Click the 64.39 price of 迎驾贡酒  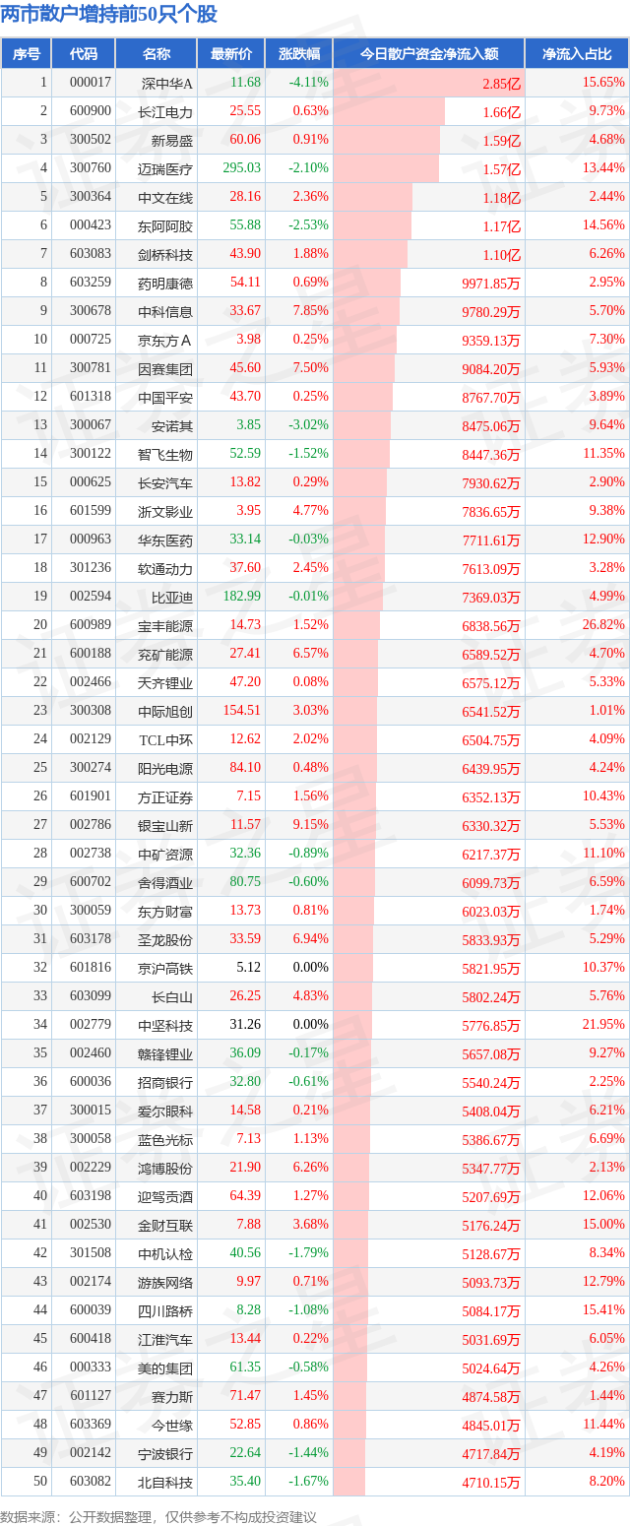coord(245,1196)
